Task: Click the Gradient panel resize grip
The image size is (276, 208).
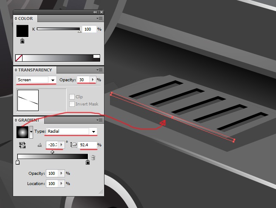Action: click(101, 192)
